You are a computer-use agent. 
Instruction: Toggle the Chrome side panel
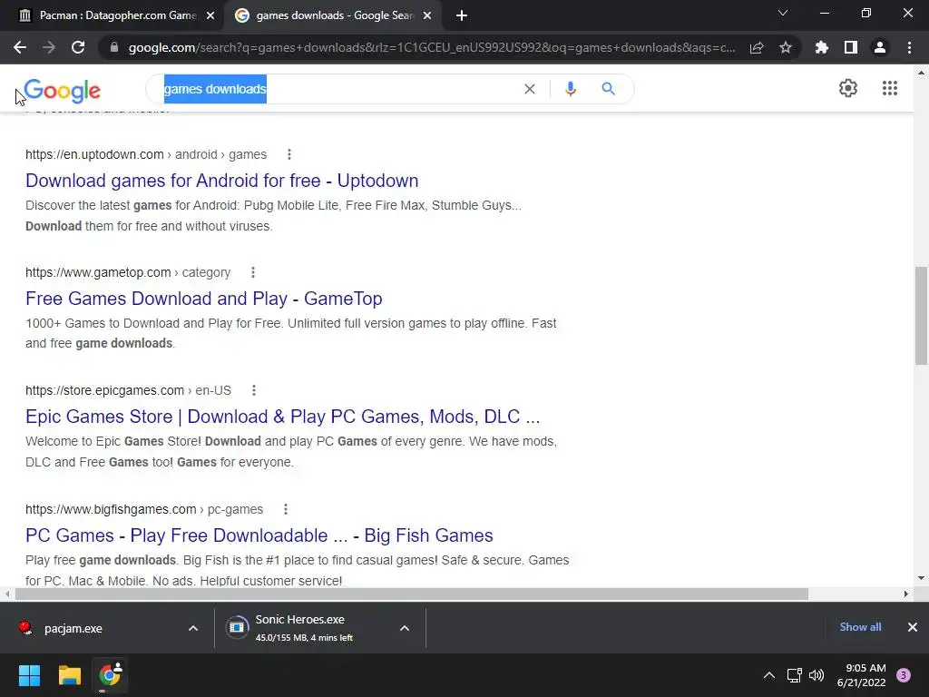851,47
